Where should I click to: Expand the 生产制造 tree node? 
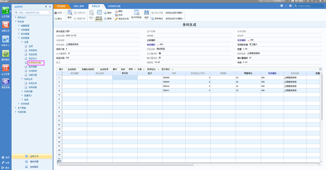[16, 108]
